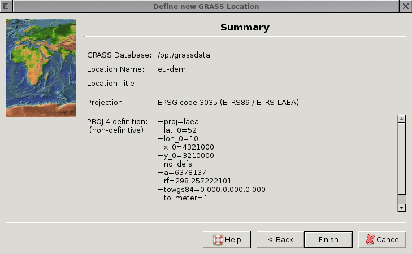This screenshot has height=254, width=412.
Task: Click the eu-dem location name value
Action: [172, 69]
